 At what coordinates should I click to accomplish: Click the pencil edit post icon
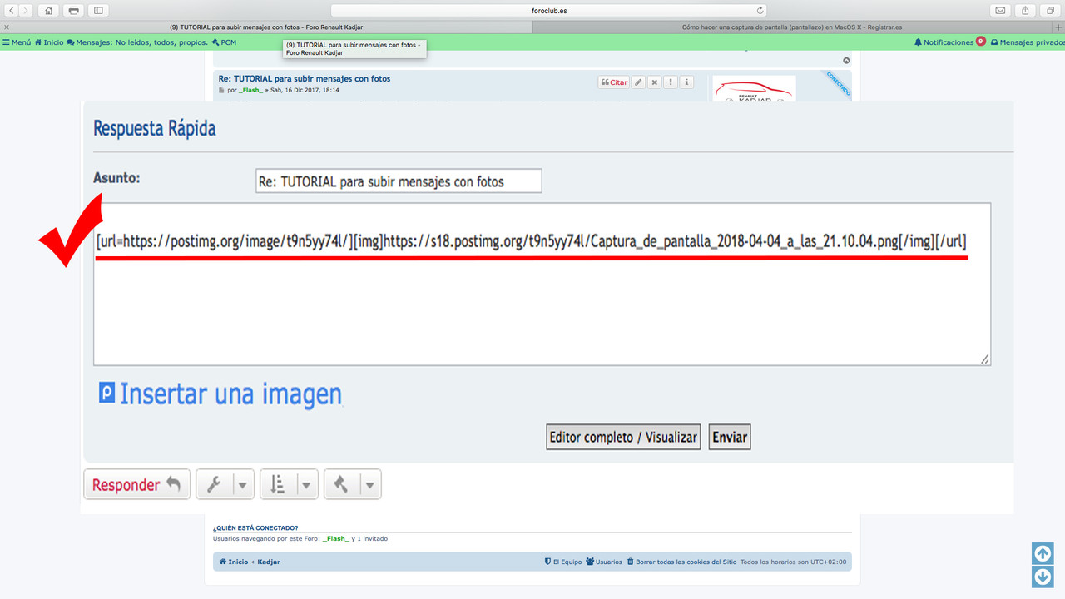tap(638, 82)
